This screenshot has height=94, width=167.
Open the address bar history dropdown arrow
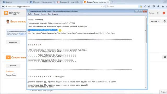point(102,7)
